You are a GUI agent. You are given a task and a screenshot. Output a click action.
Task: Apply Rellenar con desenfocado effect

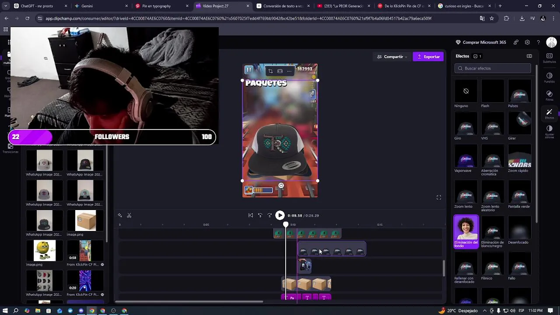(x=466, y=268)
